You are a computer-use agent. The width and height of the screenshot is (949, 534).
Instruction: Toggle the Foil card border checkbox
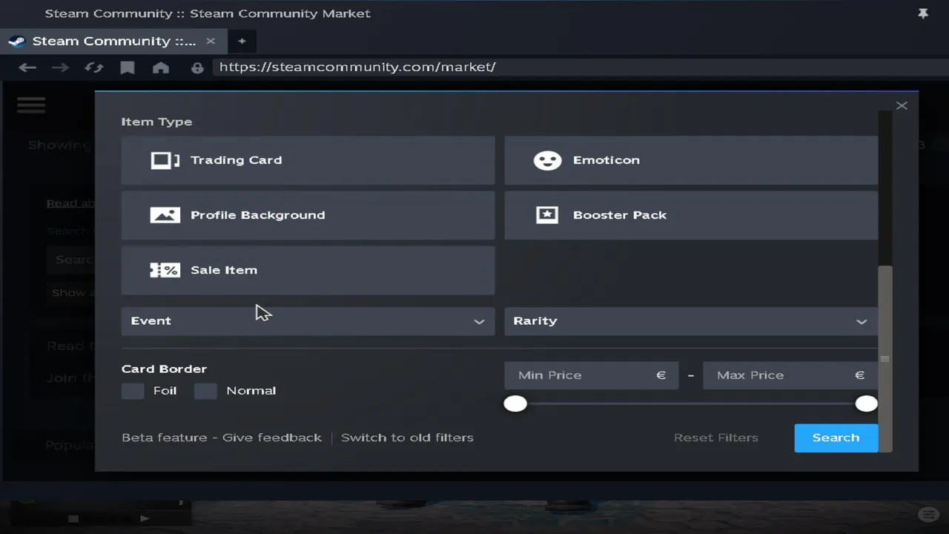point(133,391)
